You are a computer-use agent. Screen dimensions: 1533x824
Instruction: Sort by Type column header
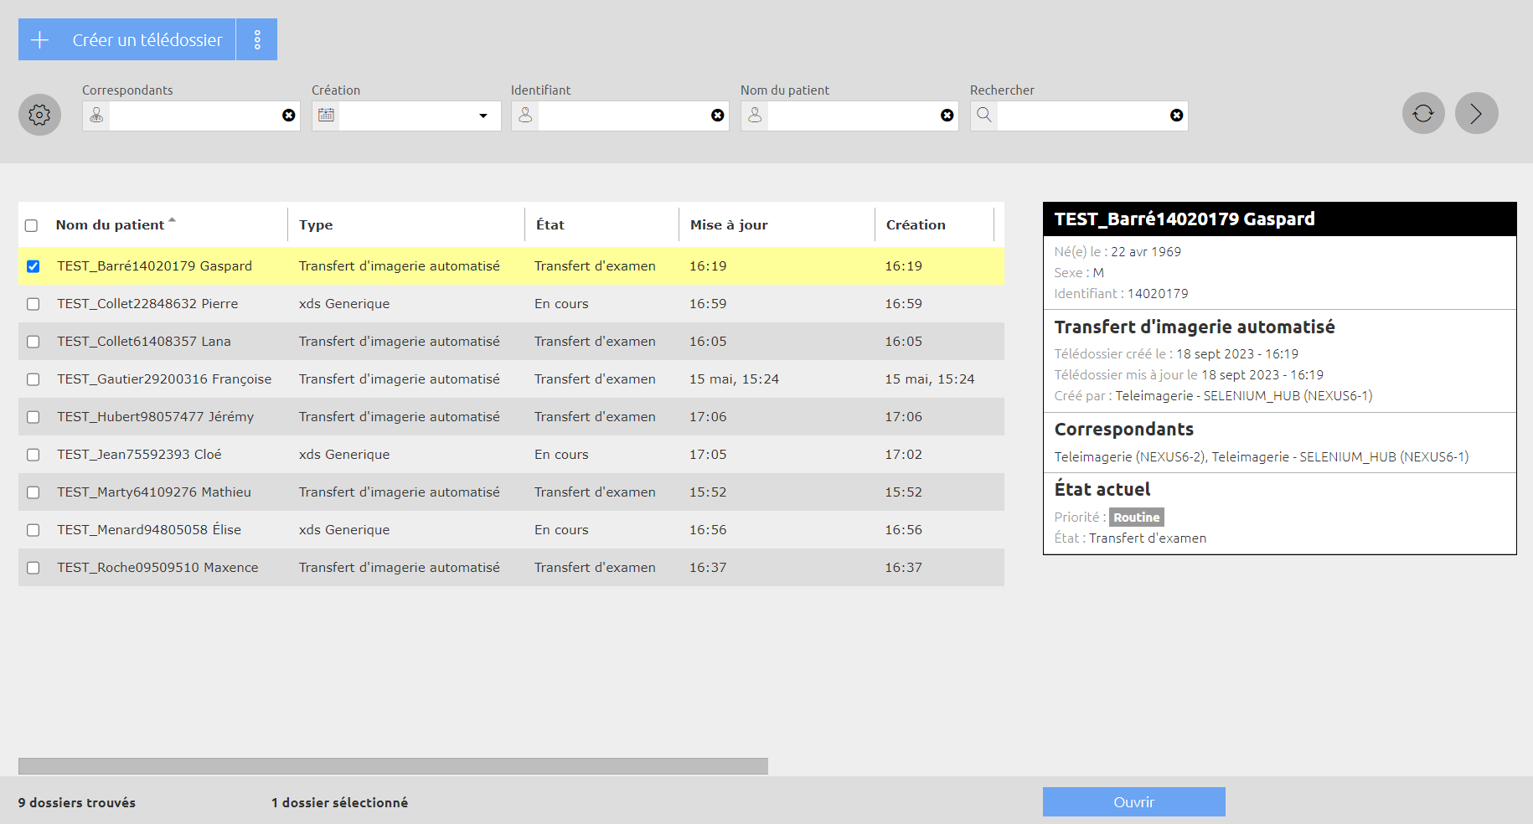pos(316,224)
